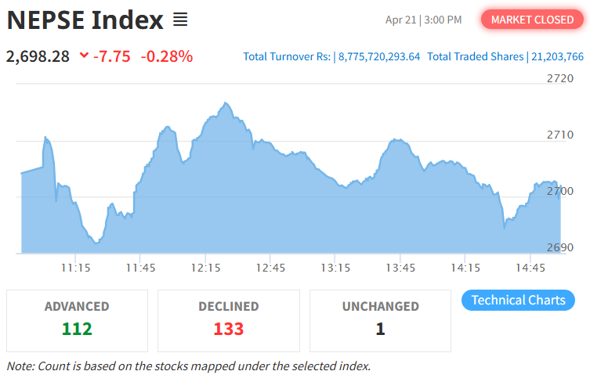590x389 pixels.
Task: Select the 11:15 time axis label
Action: pyautogui.click(x=75, y=268)
